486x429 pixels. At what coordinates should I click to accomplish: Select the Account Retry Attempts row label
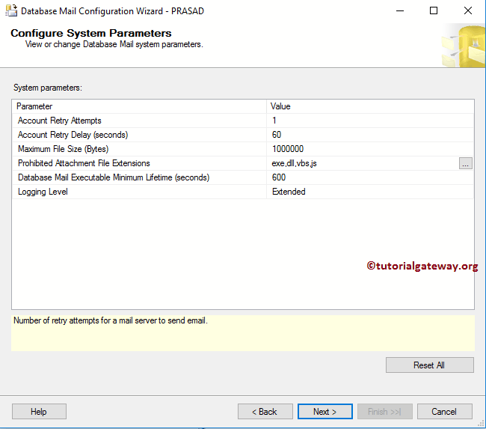[x=60, y=121]
